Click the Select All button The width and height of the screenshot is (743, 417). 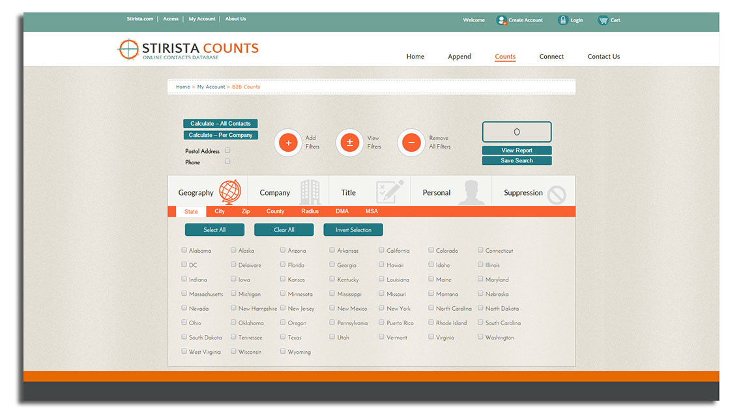tap(214, 230)
